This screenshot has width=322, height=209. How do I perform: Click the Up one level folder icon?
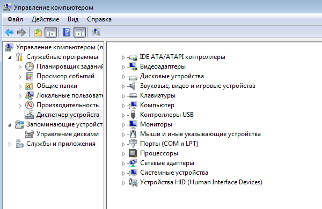click(x=38, y=32)
